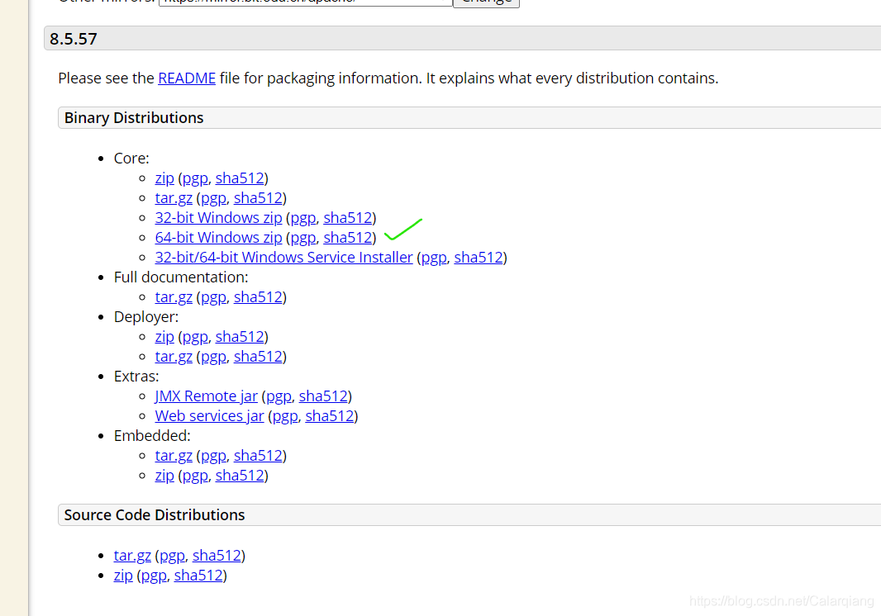Download 32-bit/64-bit Windows Service Installer
Image resolution: width=881 pixels, height=616 pixels.
tap(283, 257)
